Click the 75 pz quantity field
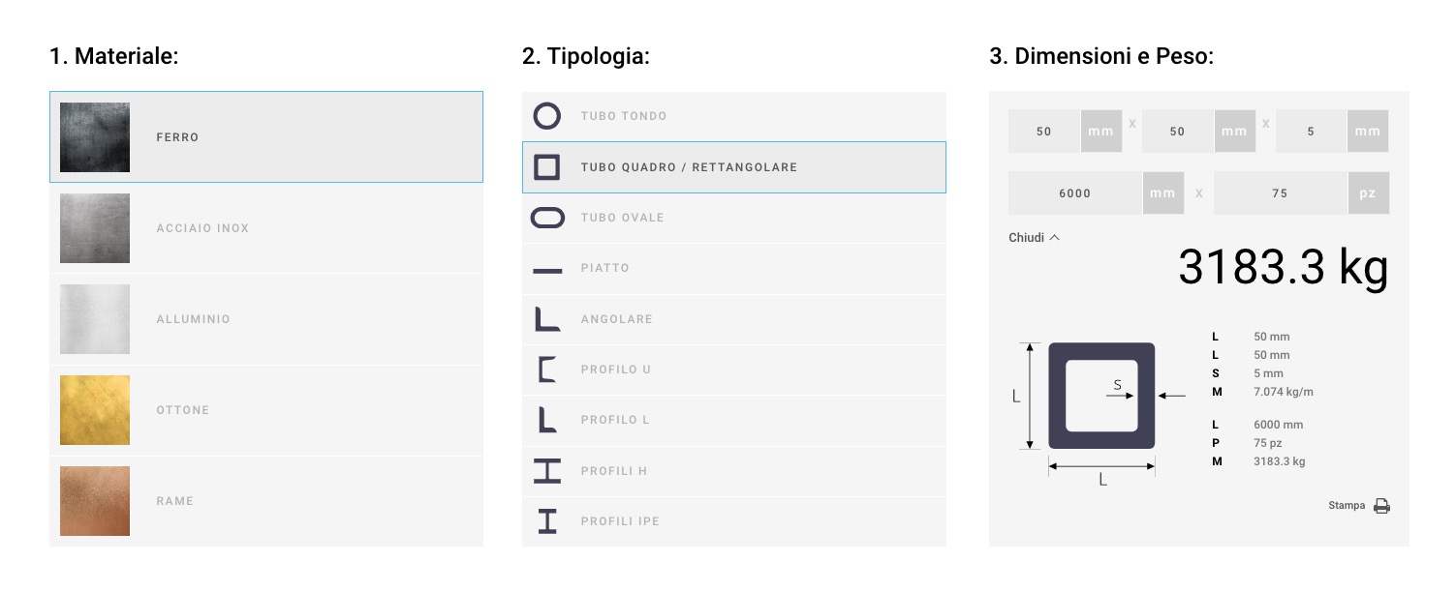The image size is (1456, 592). [1280, 192]
